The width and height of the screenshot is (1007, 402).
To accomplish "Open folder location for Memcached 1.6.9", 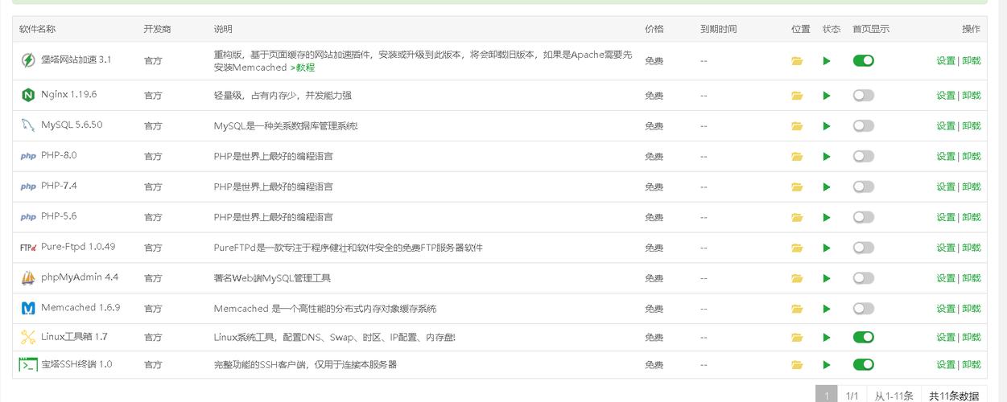I will (x=797, y=309).
